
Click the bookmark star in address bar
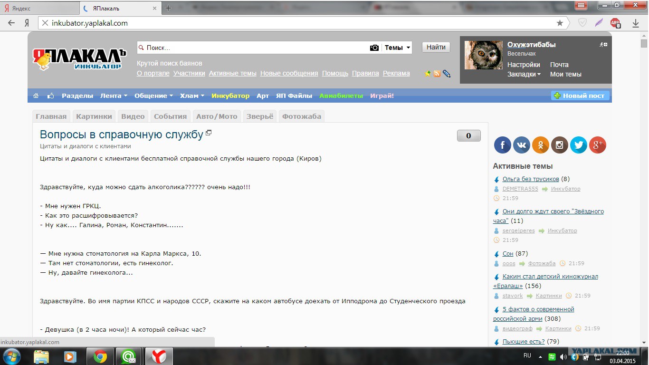pos(560,23)
